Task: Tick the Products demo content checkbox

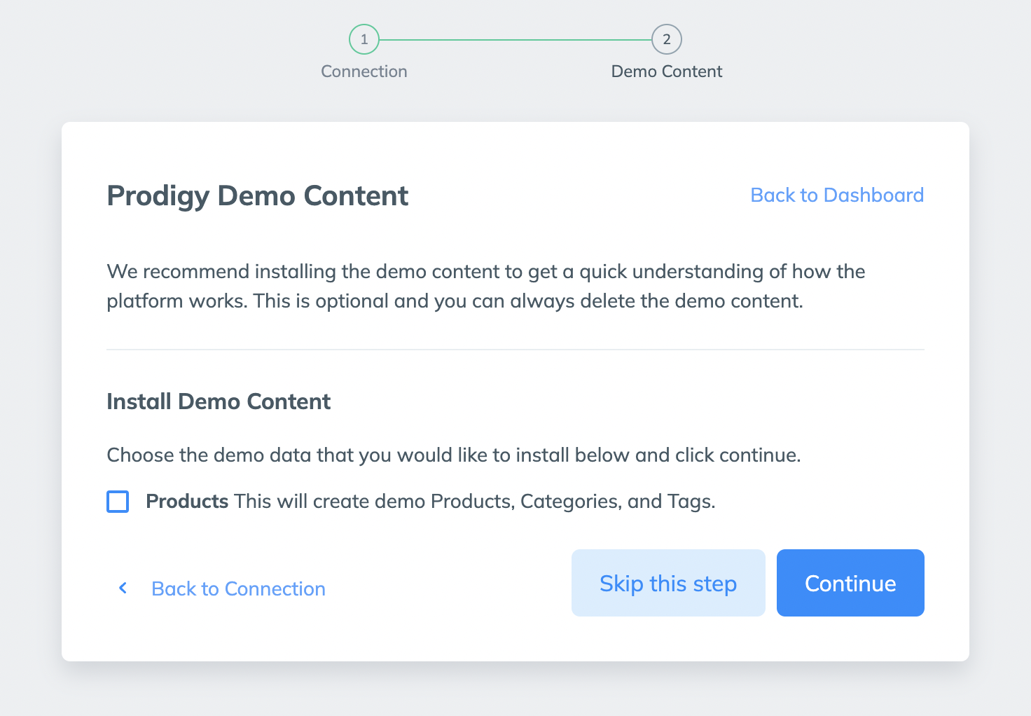Action: tap(118, 502)
